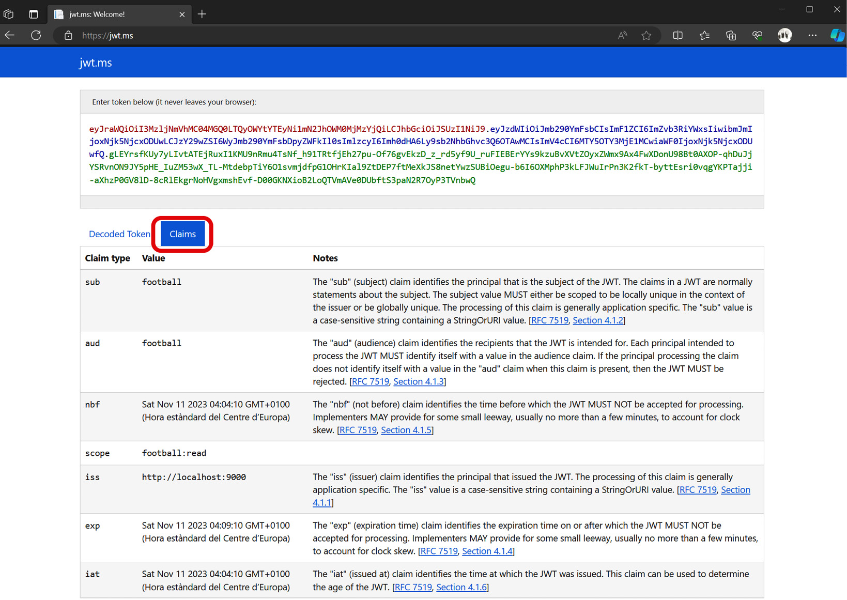
Task: Minimize the browser window
Action: (x=782, y=9)
